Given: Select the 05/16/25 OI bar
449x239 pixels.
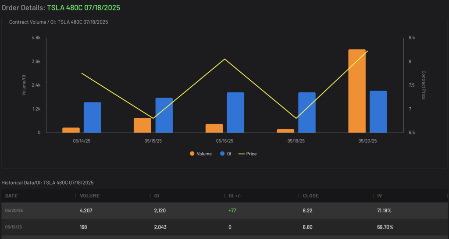Looking at the screenshot, I should tap(235, 112).
